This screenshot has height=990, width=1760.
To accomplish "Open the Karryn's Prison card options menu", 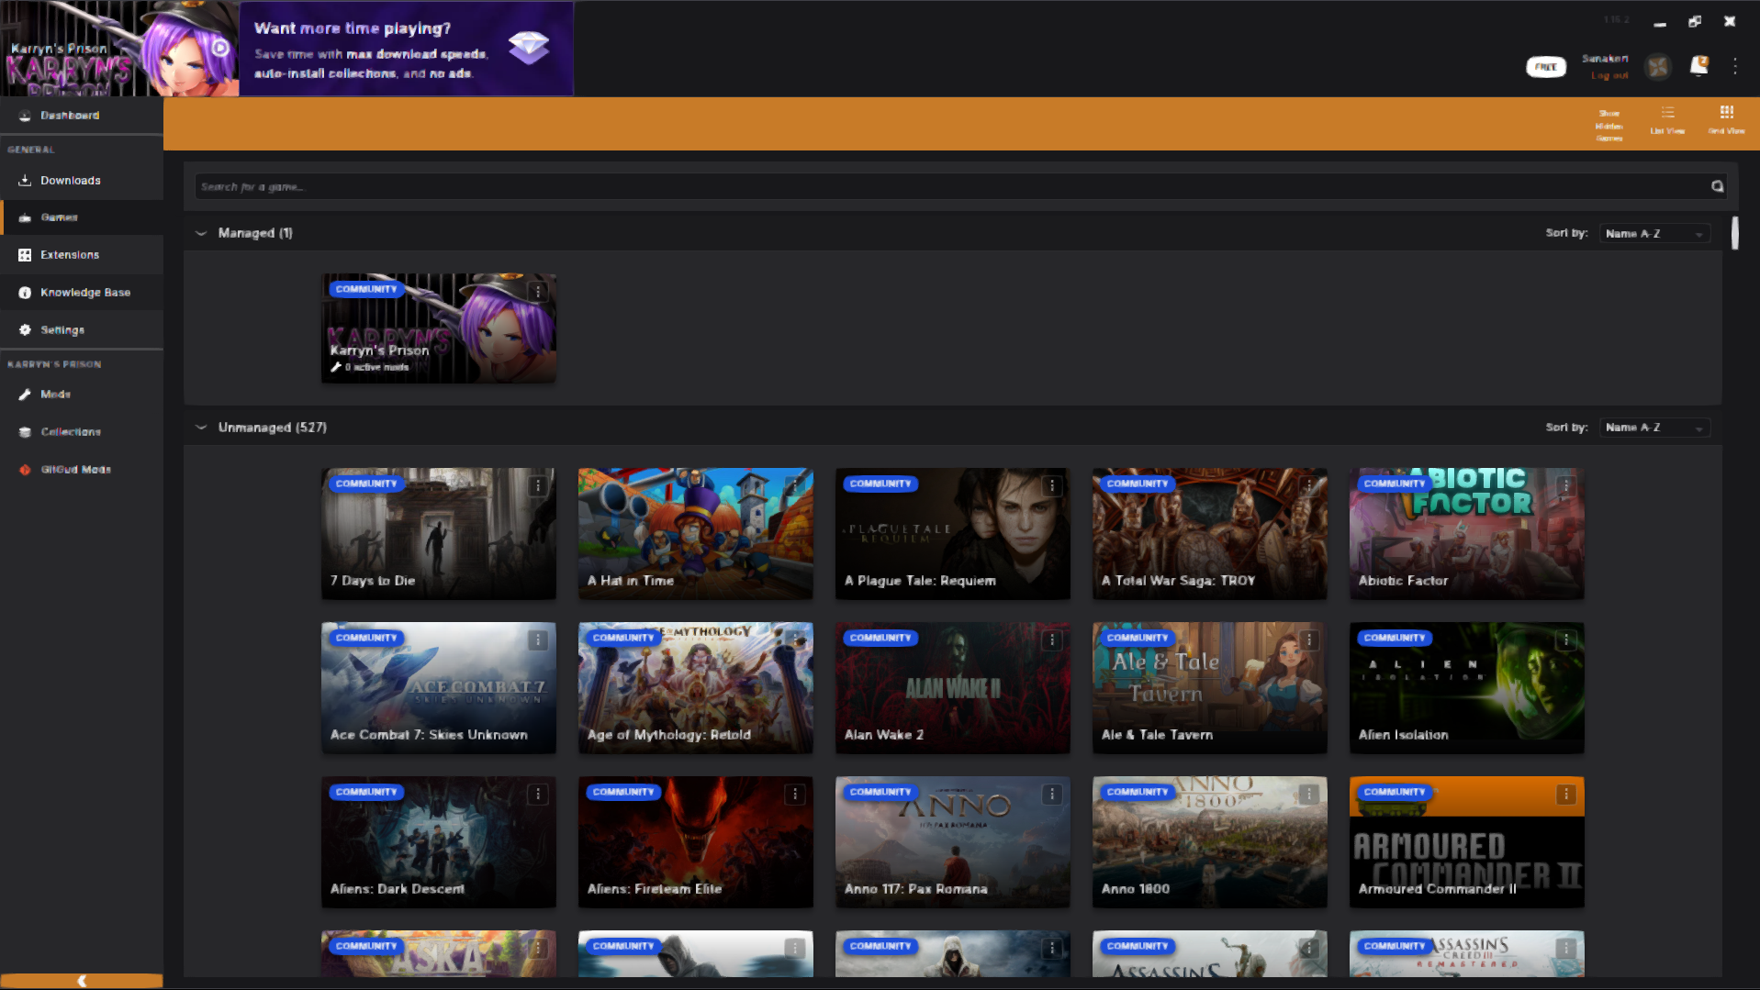I will tap(538, 292).
